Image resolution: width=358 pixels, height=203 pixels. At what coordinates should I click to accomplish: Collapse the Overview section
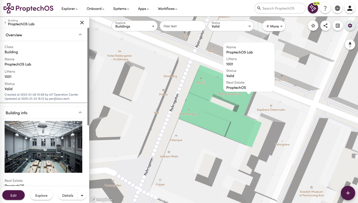click(80, 35)
